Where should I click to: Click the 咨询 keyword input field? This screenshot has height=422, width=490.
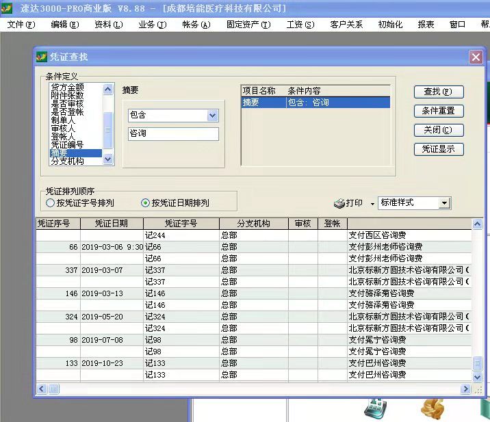coord(172,134)
